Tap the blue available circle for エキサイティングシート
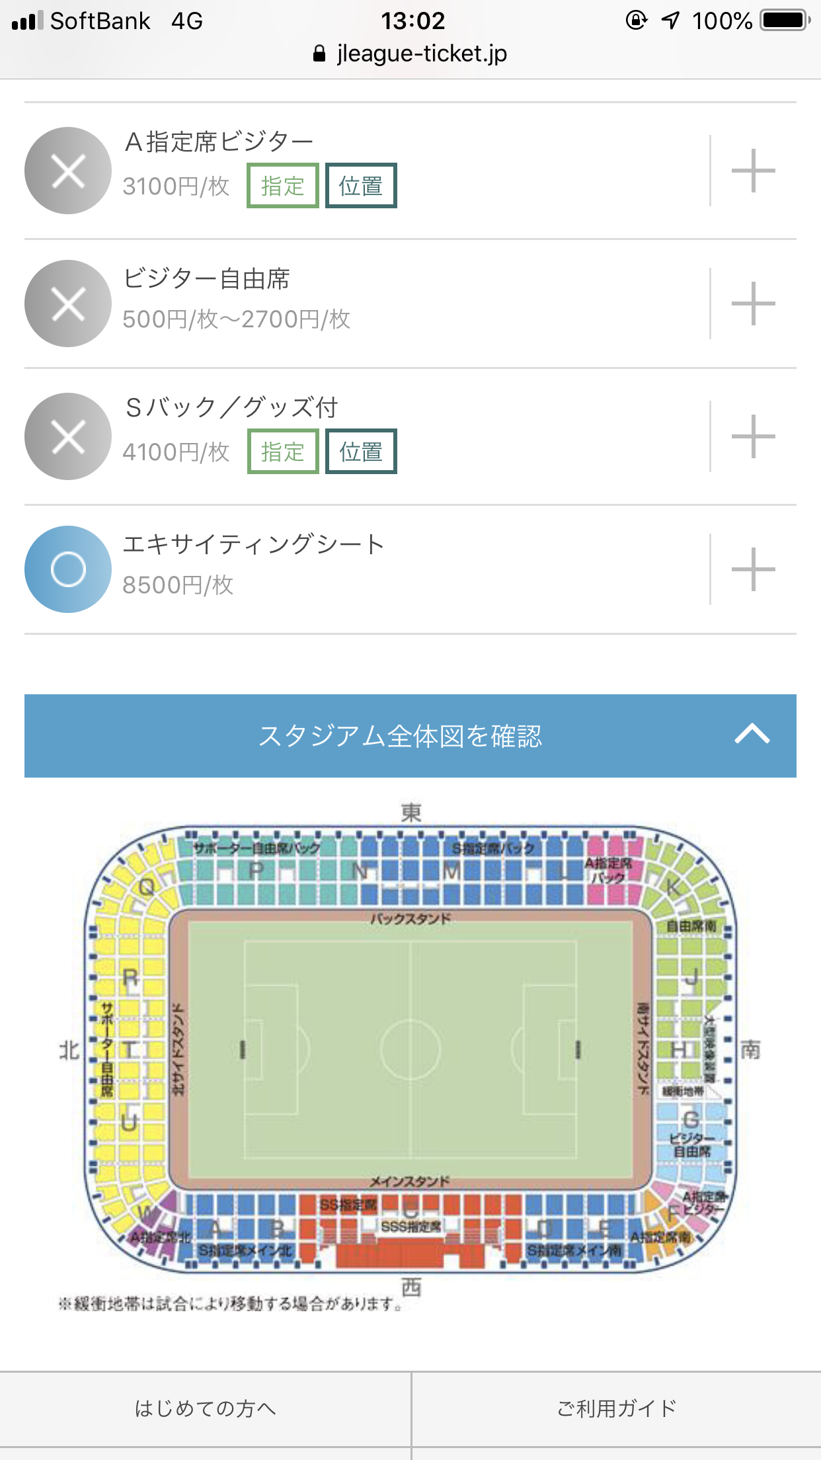The height and width of the screenshot is (1460, 821). [x=68, y=569]
